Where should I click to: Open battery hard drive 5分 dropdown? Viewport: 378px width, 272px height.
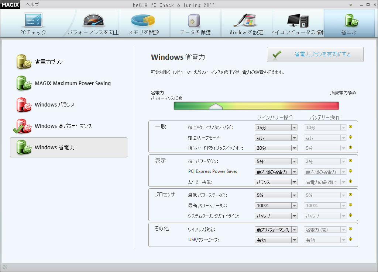coord(325,148)
